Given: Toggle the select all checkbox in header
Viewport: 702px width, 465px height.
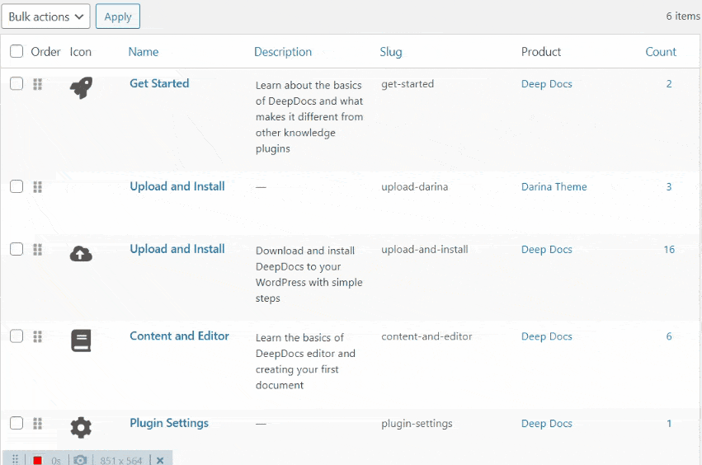Looking at the screenshot, I should (x=16, y=52).
